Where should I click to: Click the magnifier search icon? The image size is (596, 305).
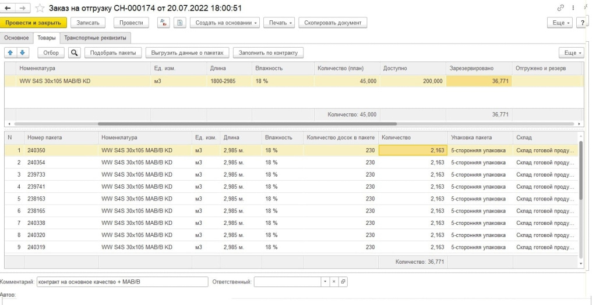(x=75, y=53)
